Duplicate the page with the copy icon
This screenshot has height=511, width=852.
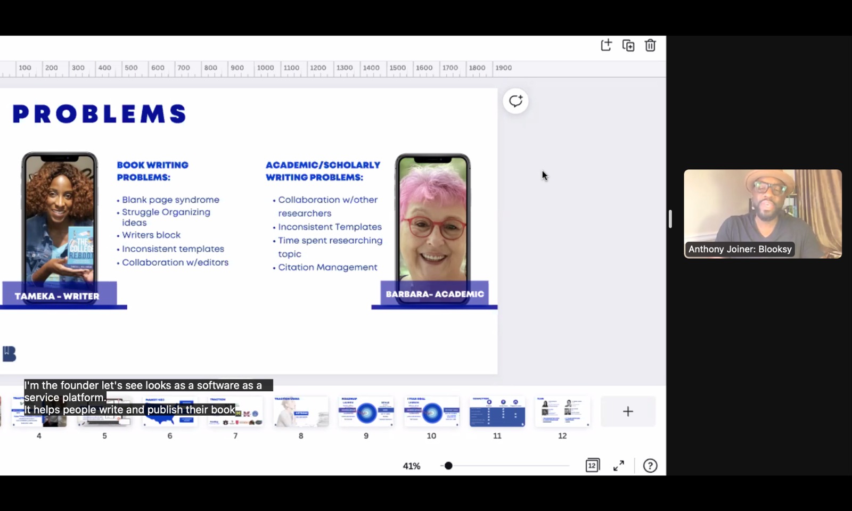tap(628, 45)
